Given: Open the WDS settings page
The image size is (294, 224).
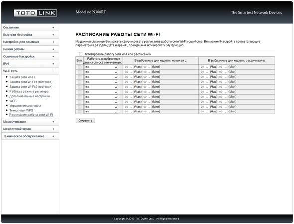Looking at the screenshot, I should [13, 101].
